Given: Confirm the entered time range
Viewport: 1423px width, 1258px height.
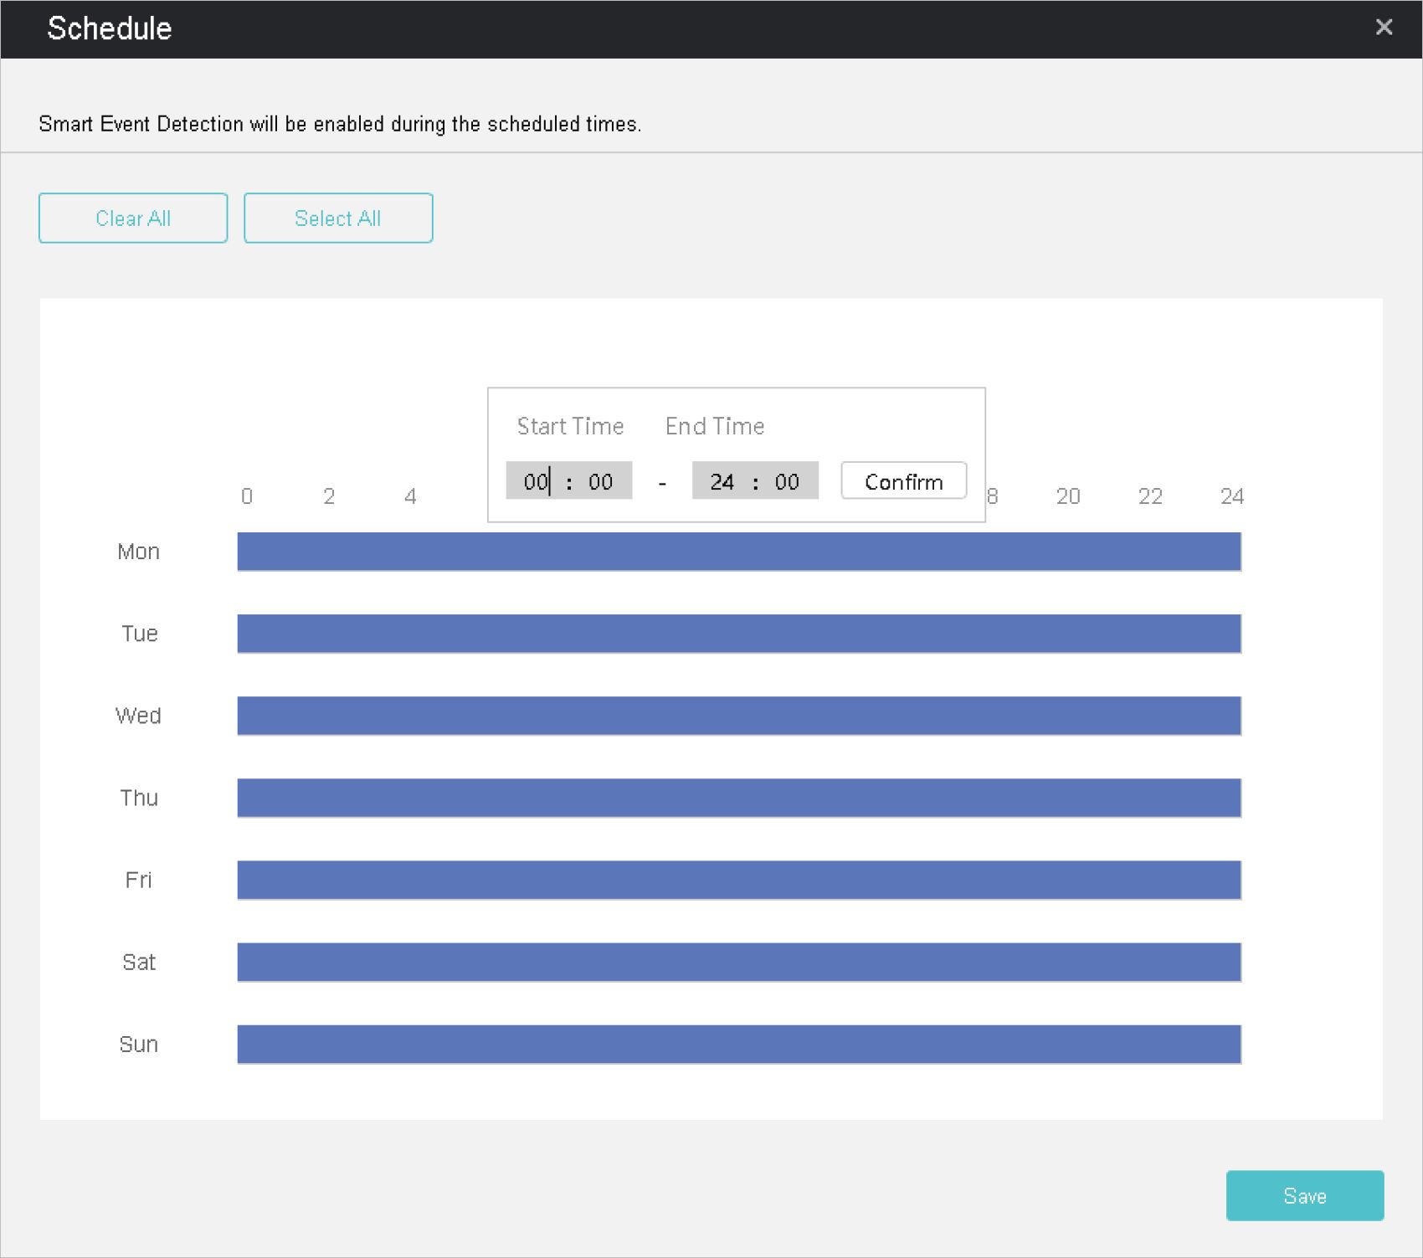Looking at the screenshot, I should coord(903,481).
